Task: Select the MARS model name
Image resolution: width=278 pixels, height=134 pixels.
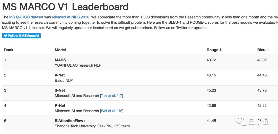Action: point(60,60)
